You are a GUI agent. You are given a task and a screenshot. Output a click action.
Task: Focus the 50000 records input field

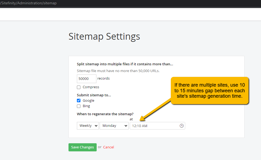coord(87,79)
